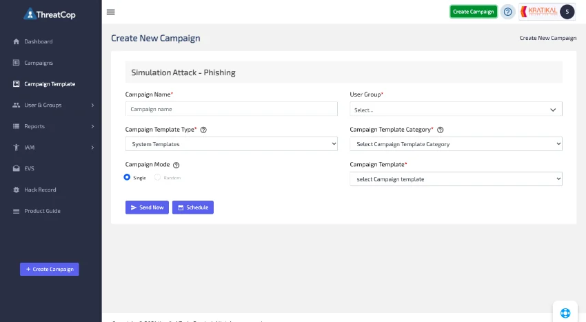Click the Send Now button
The height and width of the screenshot is (322, 586).
[x=147, y=207]
